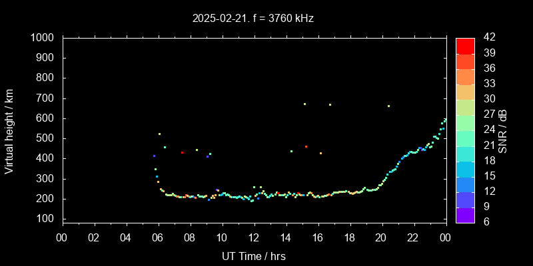533x266 pixels.
Task: Click the violet swatch at bottom of SNR colorbar
Action: click(465, 214)
